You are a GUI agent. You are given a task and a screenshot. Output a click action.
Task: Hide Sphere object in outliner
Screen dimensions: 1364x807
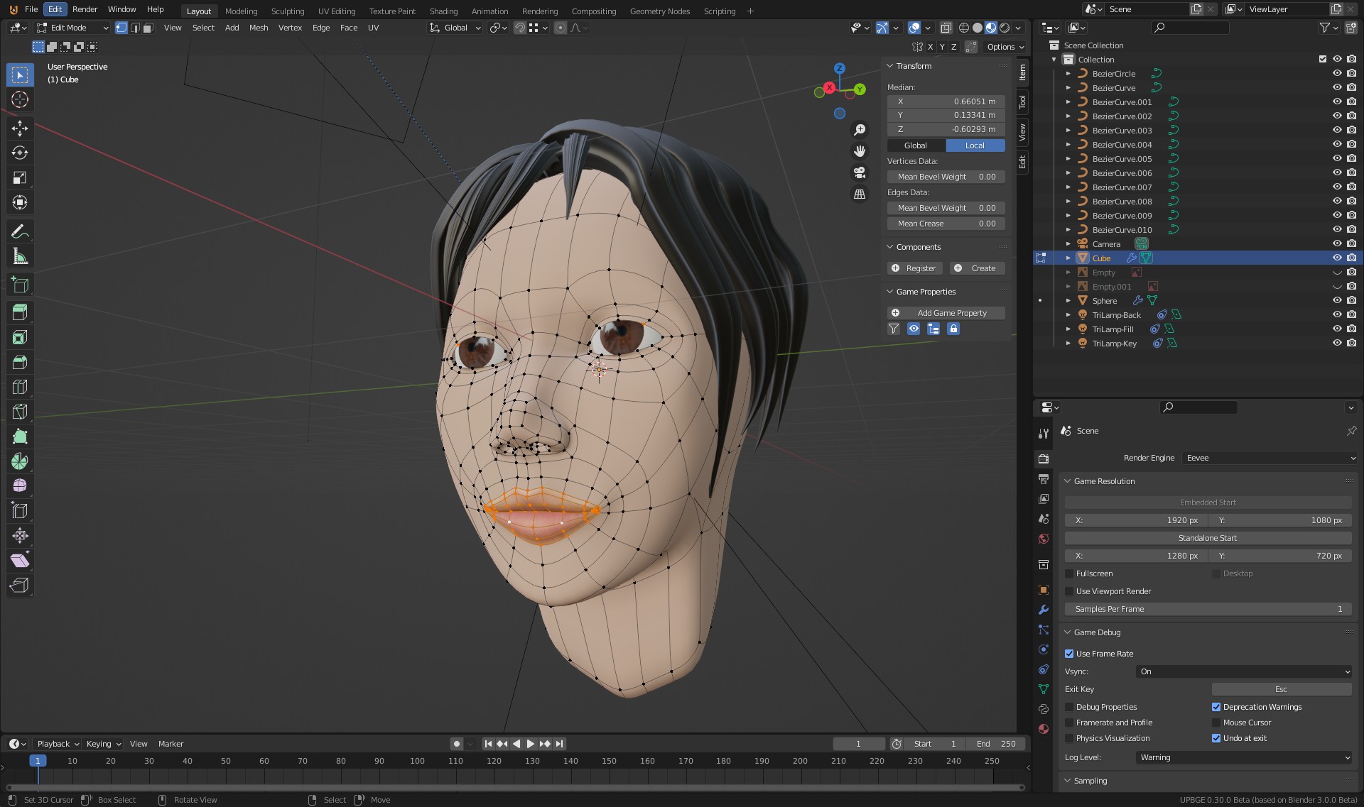[x=1336, y=301]
